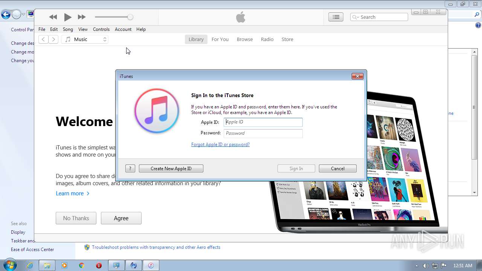
Task: Open Troubleshoot problems with transparency link
Action: tap(156, 247)
